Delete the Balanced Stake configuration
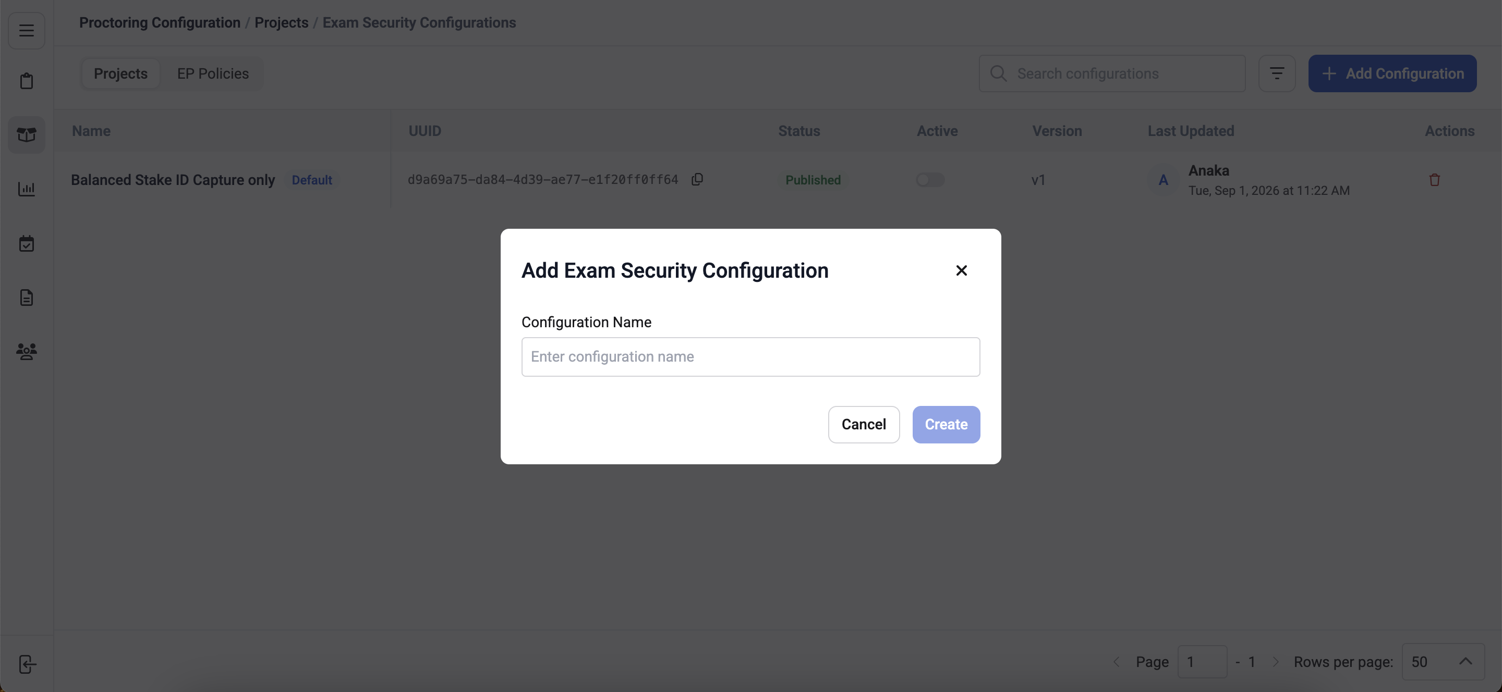 pyautogui.click(x=1434, y=180)
